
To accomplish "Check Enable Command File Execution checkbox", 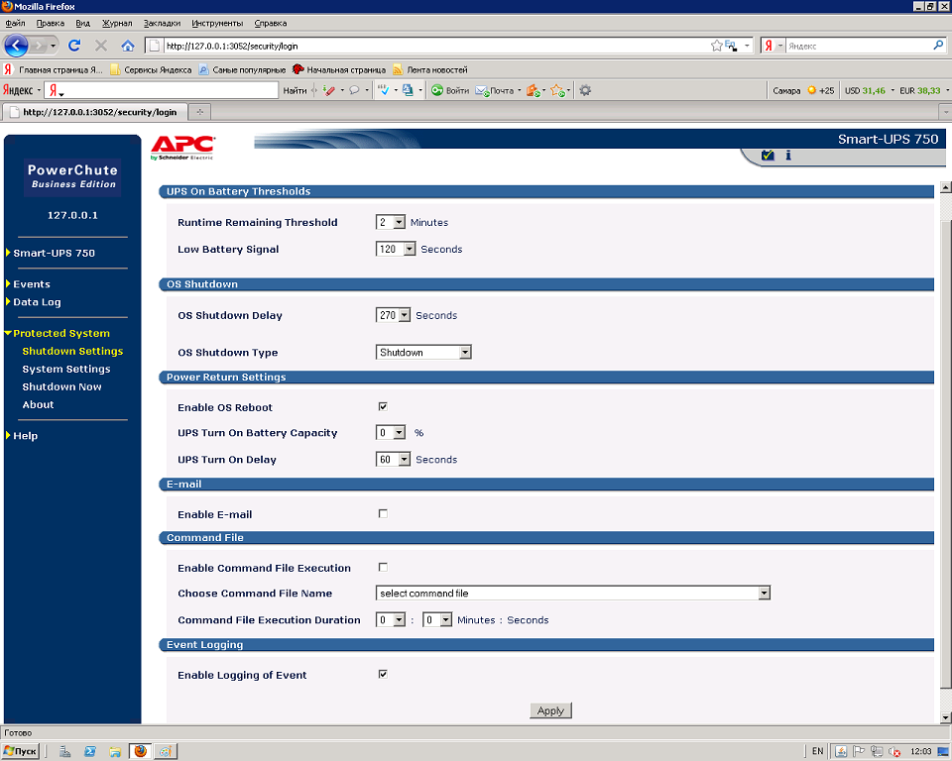I will point(383,567).
